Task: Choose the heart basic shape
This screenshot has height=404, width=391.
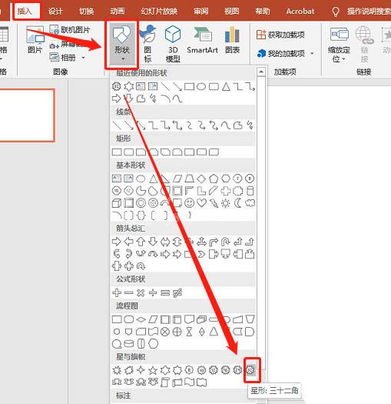Action: pyautogui.click(x=201, y=203)
